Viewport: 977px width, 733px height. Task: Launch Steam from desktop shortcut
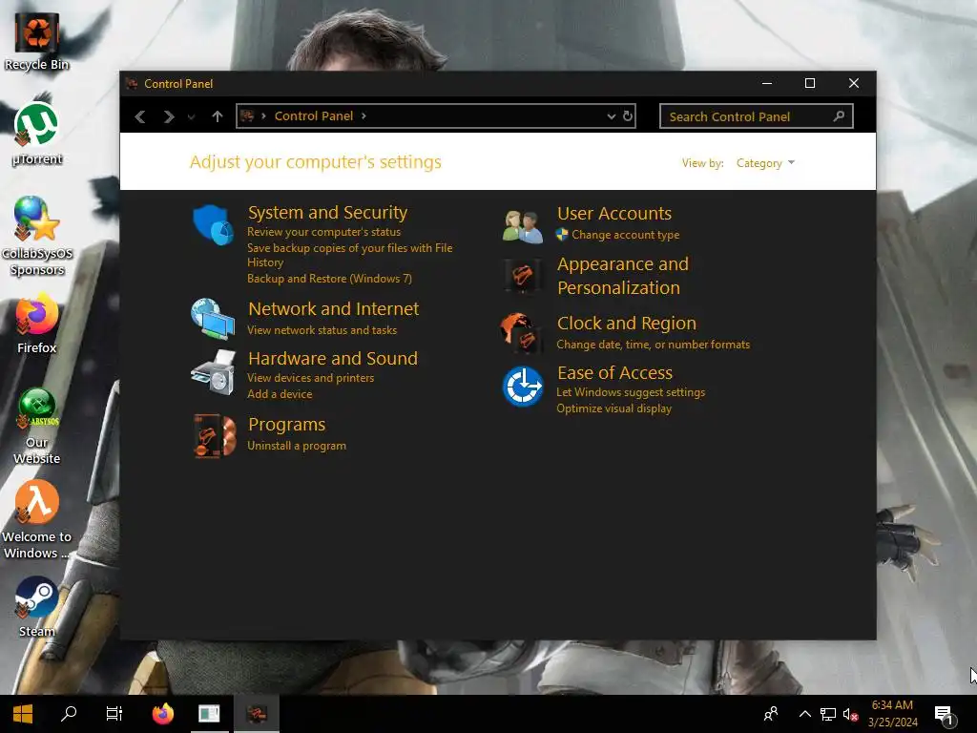(x=37, y=607)
